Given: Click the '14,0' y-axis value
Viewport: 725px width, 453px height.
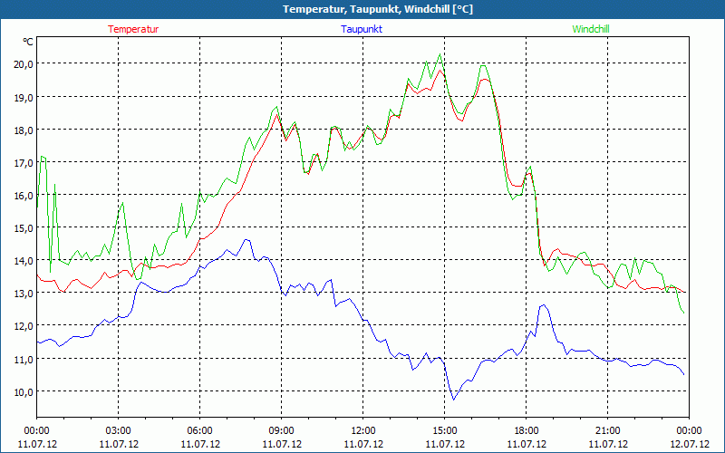Looking at the screenshot, I should pyautogui.click(x=23, y=261).
